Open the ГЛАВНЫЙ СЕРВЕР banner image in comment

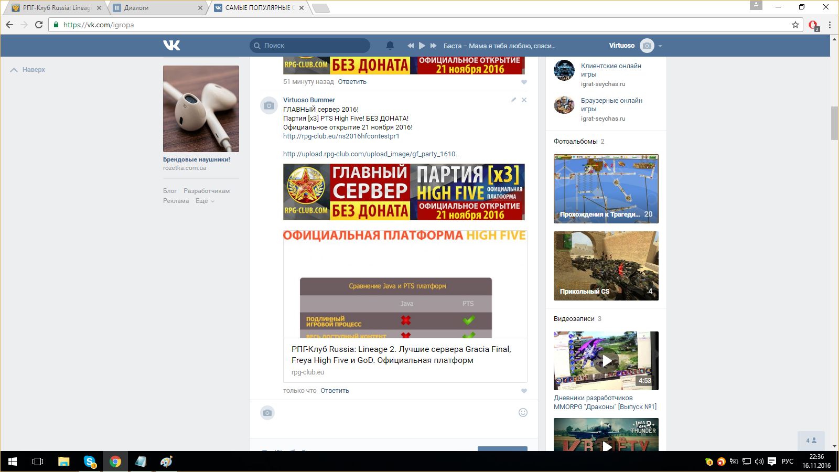coord(404,192)
